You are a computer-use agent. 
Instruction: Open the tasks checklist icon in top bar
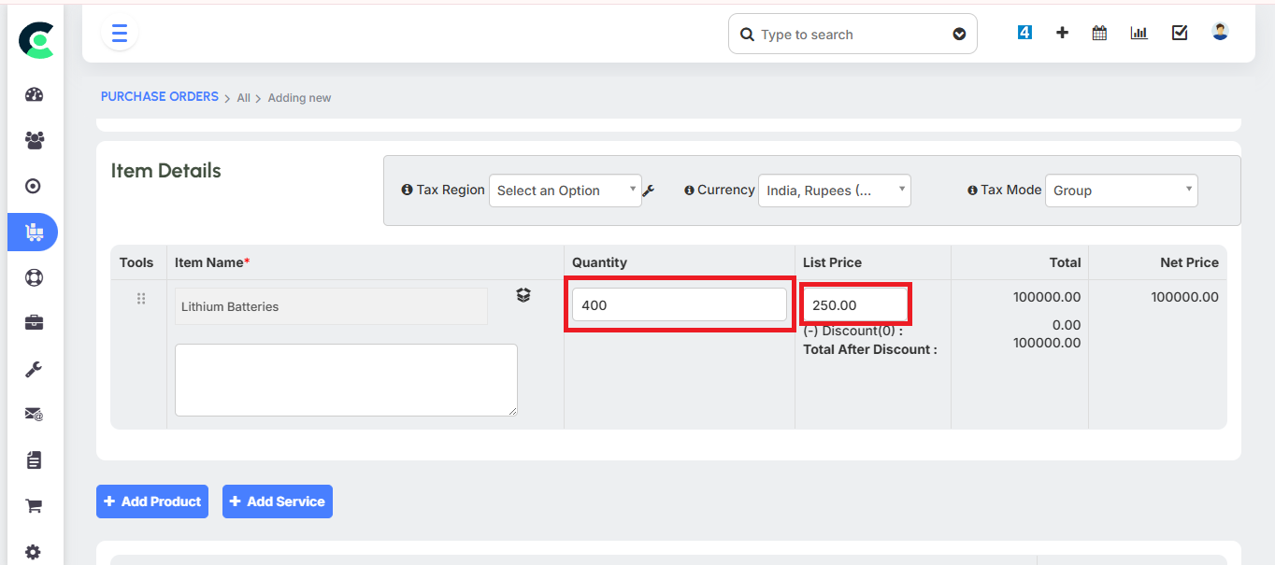click(x=1179, y=32)
